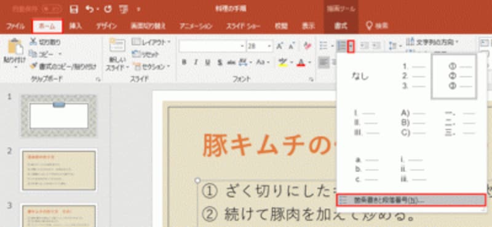Open the 書式 drawing tools tab
Viewport: 492px width, 227px height.
tap(341, 26)
